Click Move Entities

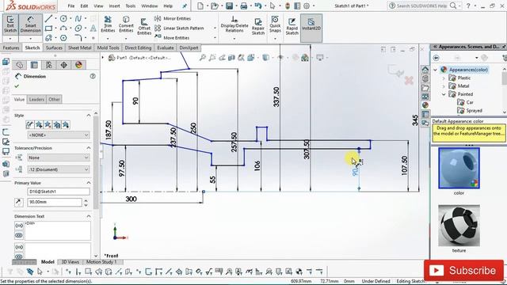coord(173,37)
